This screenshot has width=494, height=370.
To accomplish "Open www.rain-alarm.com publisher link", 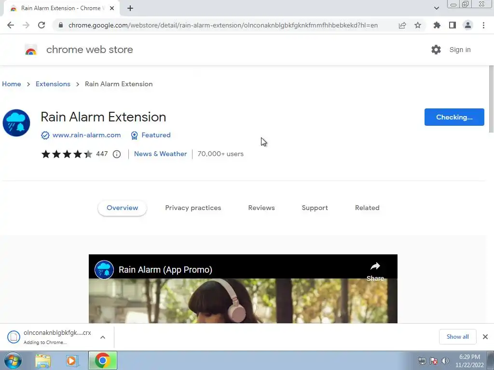I will coord(86,135).
